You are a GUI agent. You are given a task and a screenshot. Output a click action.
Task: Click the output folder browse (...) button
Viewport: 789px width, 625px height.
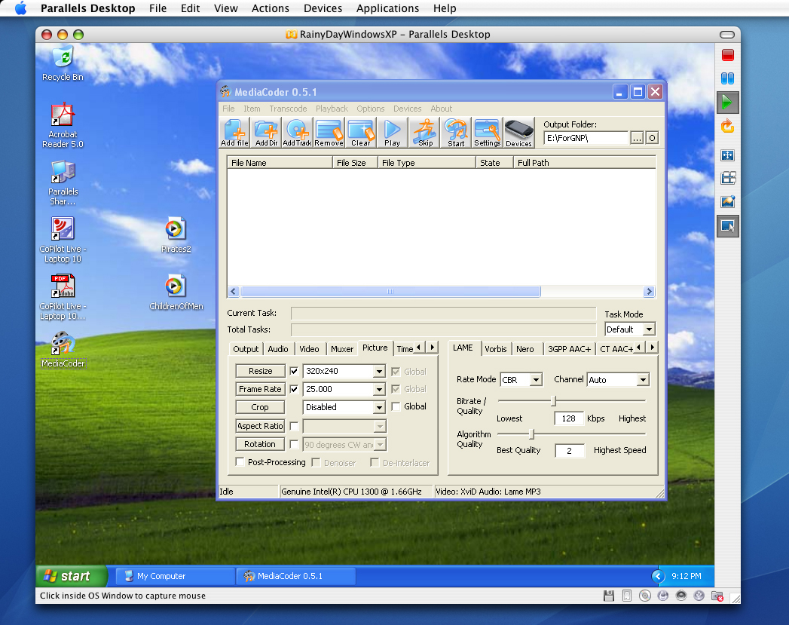click(x=637, y=138)
